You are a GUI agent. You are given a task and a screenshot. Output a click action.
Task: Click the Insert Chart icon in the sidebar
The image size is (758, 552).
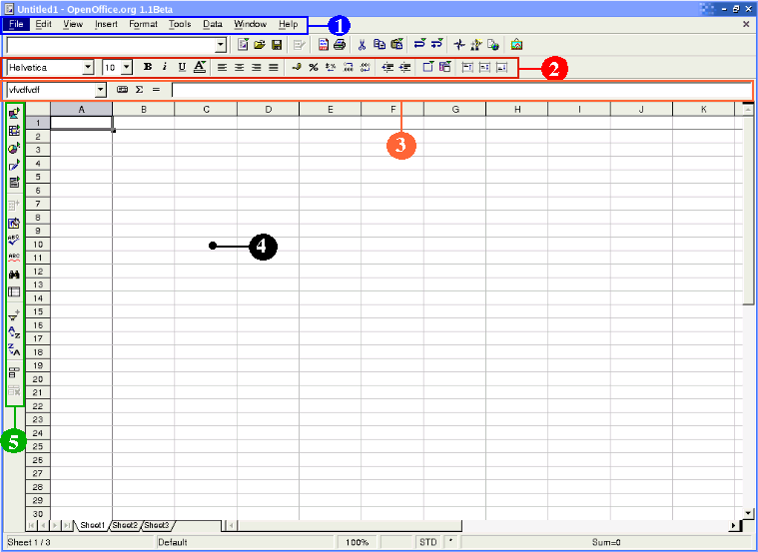[x=14, y=149]
